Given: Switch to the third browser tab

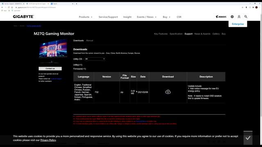Looking at the screenshot, I should tap(62, 4).
